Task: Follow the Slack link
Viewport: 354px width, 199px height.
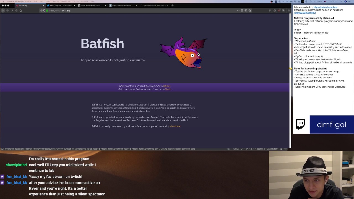Action: tap(168, 89)
